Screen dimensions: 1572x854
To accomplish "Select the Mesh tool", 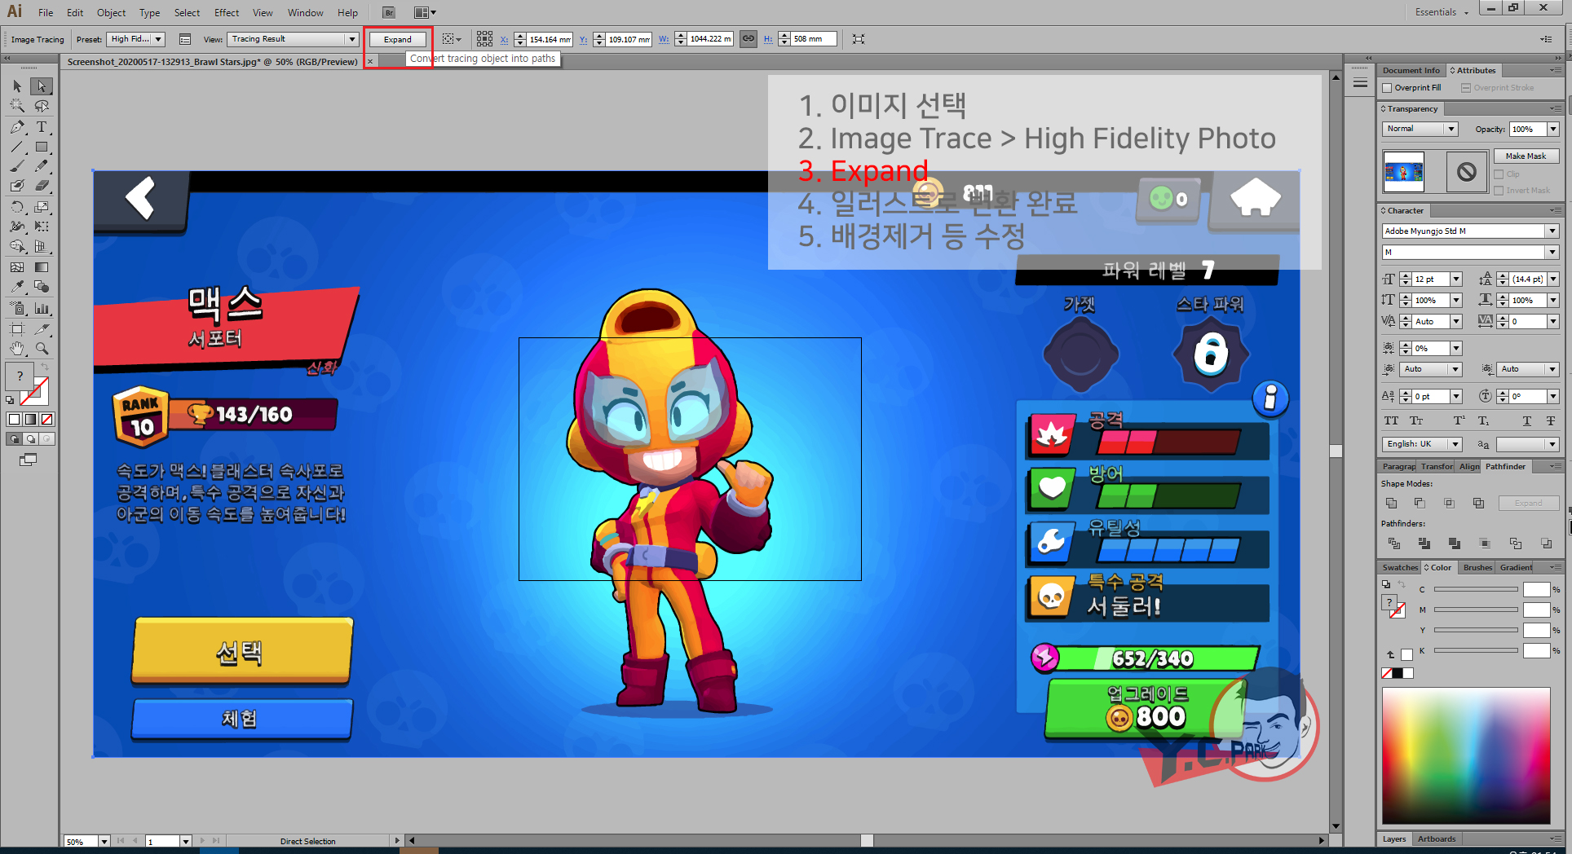I will point(17,267).
